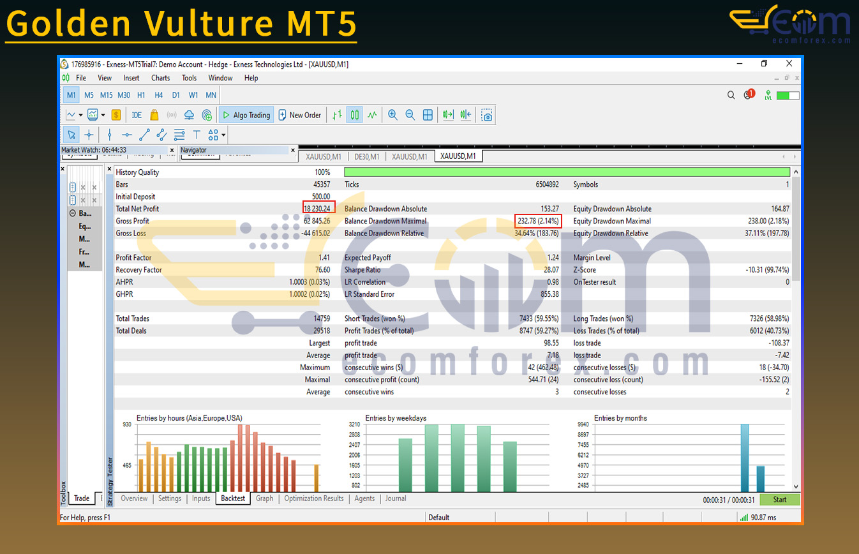This screenshot has height=554, width=859.
Task: Toggle chart shift icon
Action: [466, 115]
